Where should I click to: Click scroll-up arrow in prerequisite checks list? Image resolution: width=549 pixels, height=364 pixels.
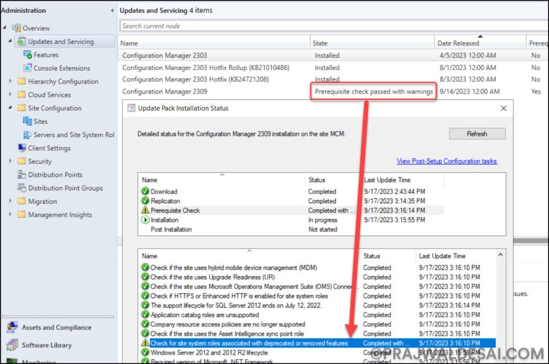500,255
